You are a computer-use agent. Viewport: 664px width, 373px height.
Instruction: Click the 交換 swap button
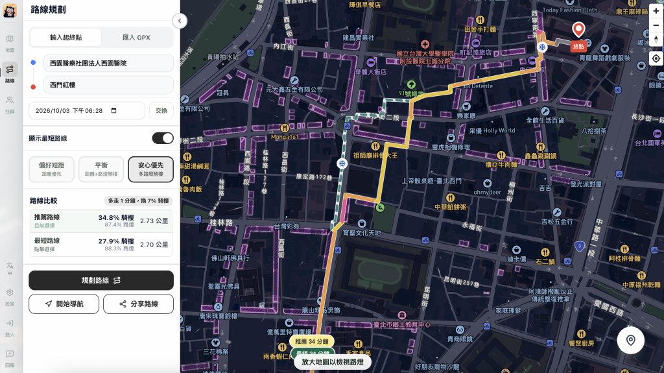coord(161,111)
